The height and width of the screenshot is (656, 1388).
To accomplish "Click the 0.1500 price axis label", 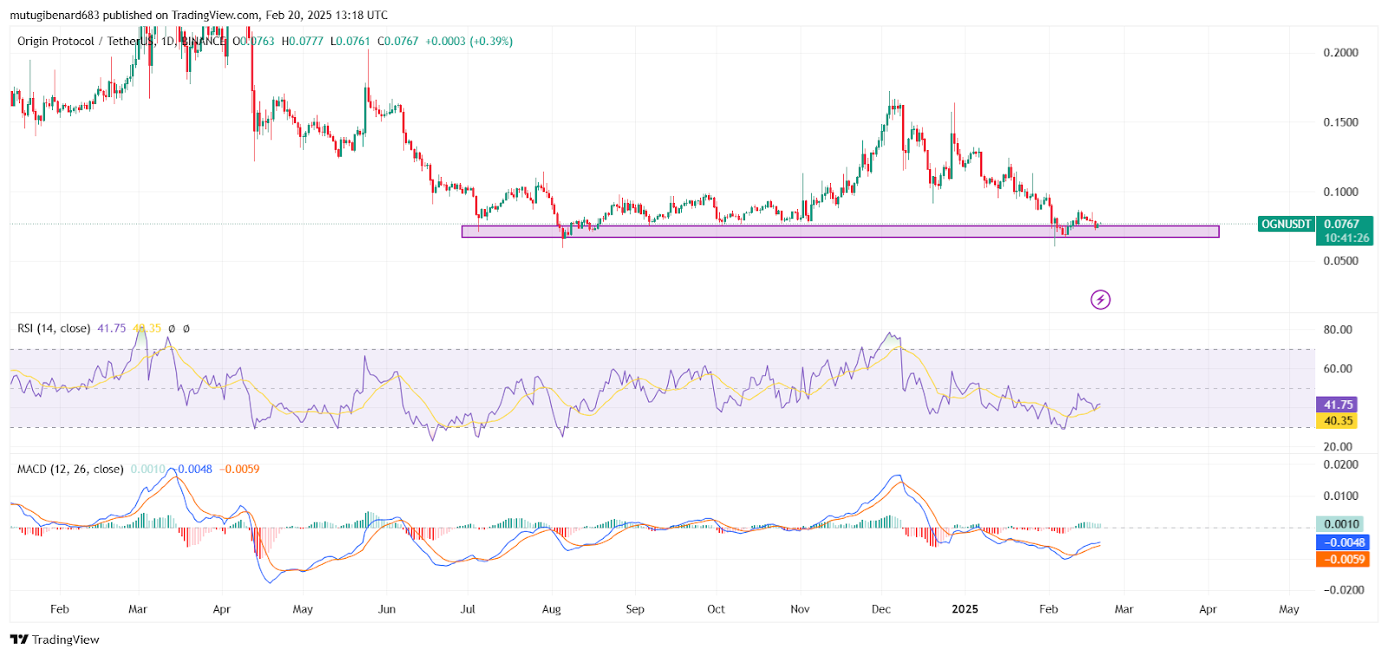I will 1341,122.
